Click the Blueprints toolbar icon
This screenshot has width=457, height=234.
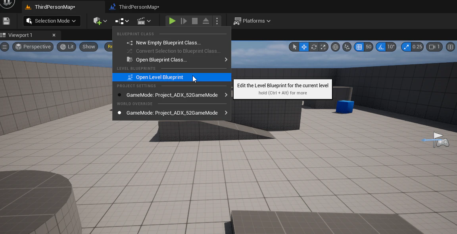[x=122, y=21]
